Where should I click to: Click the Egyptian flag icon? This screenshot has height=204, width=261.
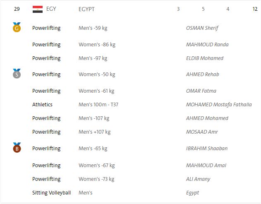coord(38,9)
